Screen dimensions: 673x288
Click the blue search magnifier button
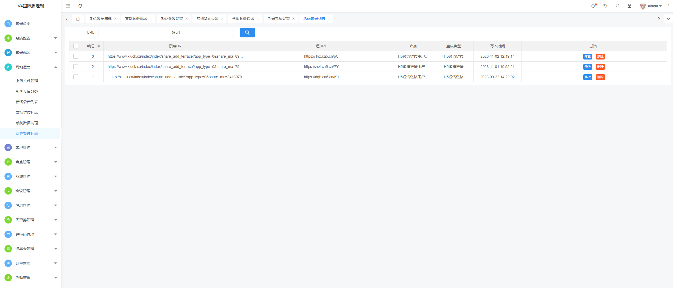[x=247, y=33]
